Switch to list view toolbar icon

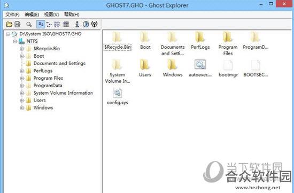click(x=57, y=24)
